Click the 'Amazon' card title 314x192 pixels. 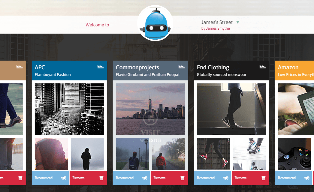pyautogui.click(x=288, y=67)
